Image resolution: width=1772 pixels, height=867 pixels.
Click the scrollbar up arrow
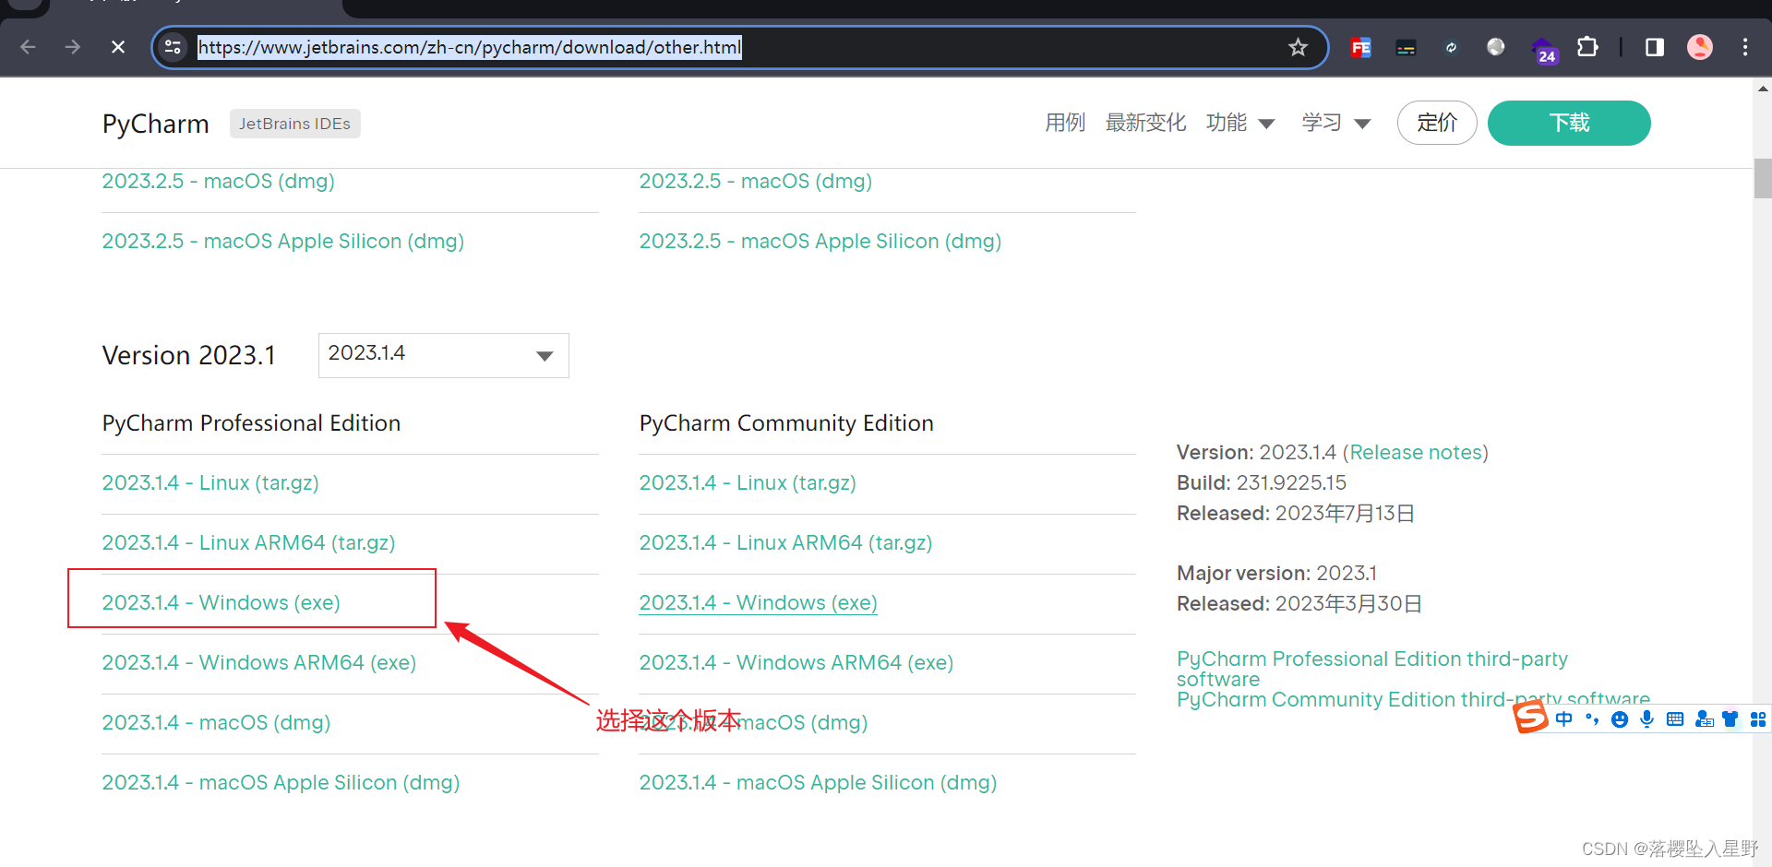tap(1763, 89)
